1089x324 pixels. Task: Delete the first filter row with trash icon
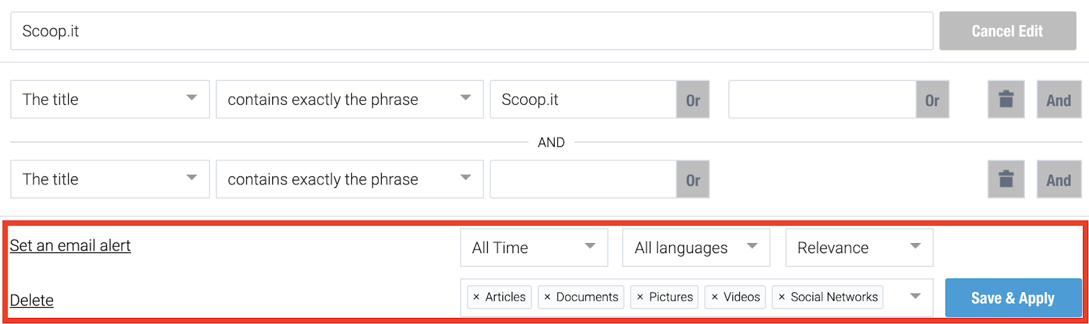(x=1006, y=99)
